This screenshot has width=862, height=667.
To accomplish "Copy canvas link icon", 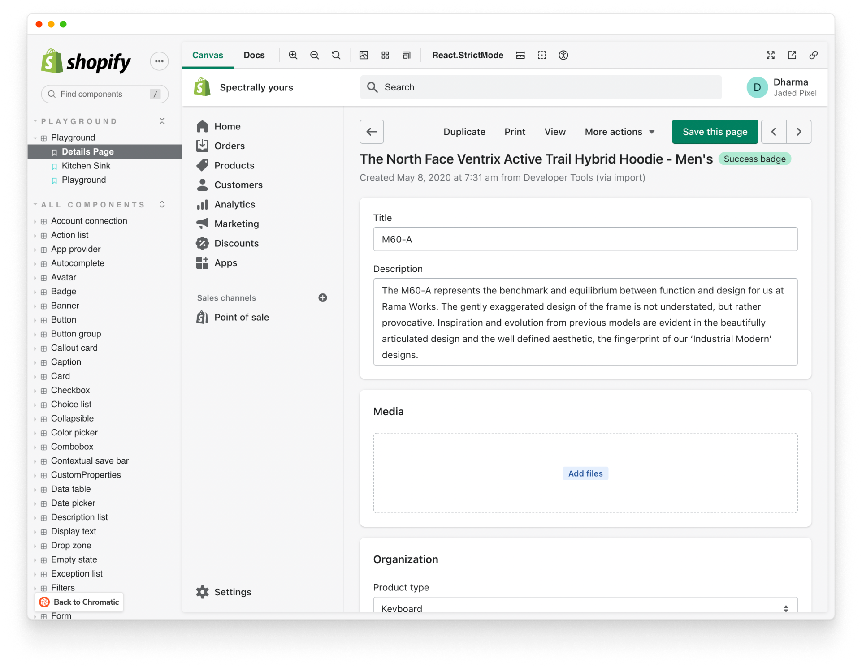I will 814,55.
